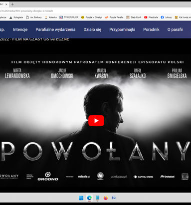The image size is (191, 205).
Task: Open the FZ app taskbar icon
Action: (x=114, y=198)
